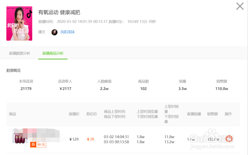Switch to the 直播数据分析 tab

pyautogui.click(x=20, y=53)
